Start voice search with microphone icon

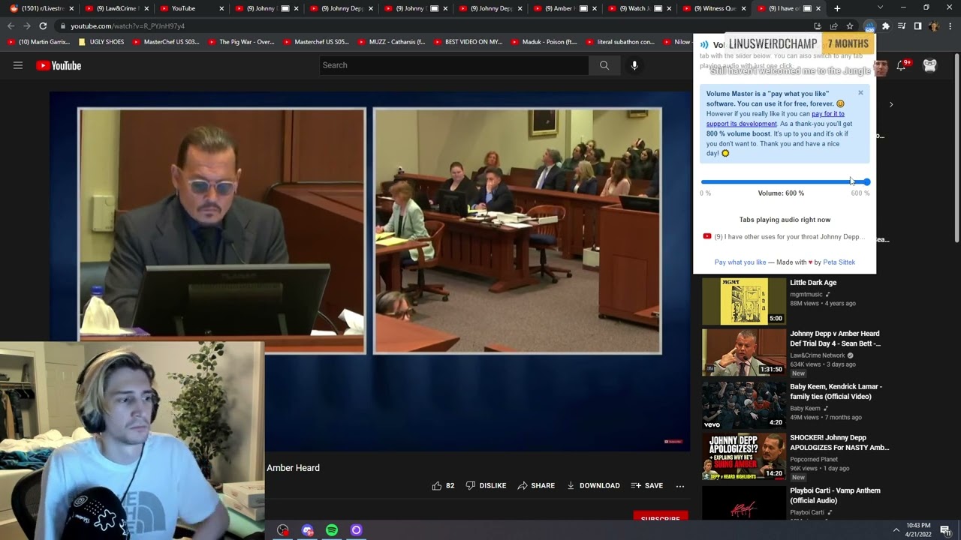pos(634,65)
